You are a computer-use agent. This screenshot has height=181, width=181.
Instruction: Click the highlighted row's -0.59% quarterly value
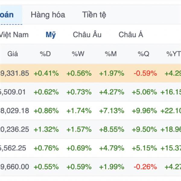pos(145,73)
